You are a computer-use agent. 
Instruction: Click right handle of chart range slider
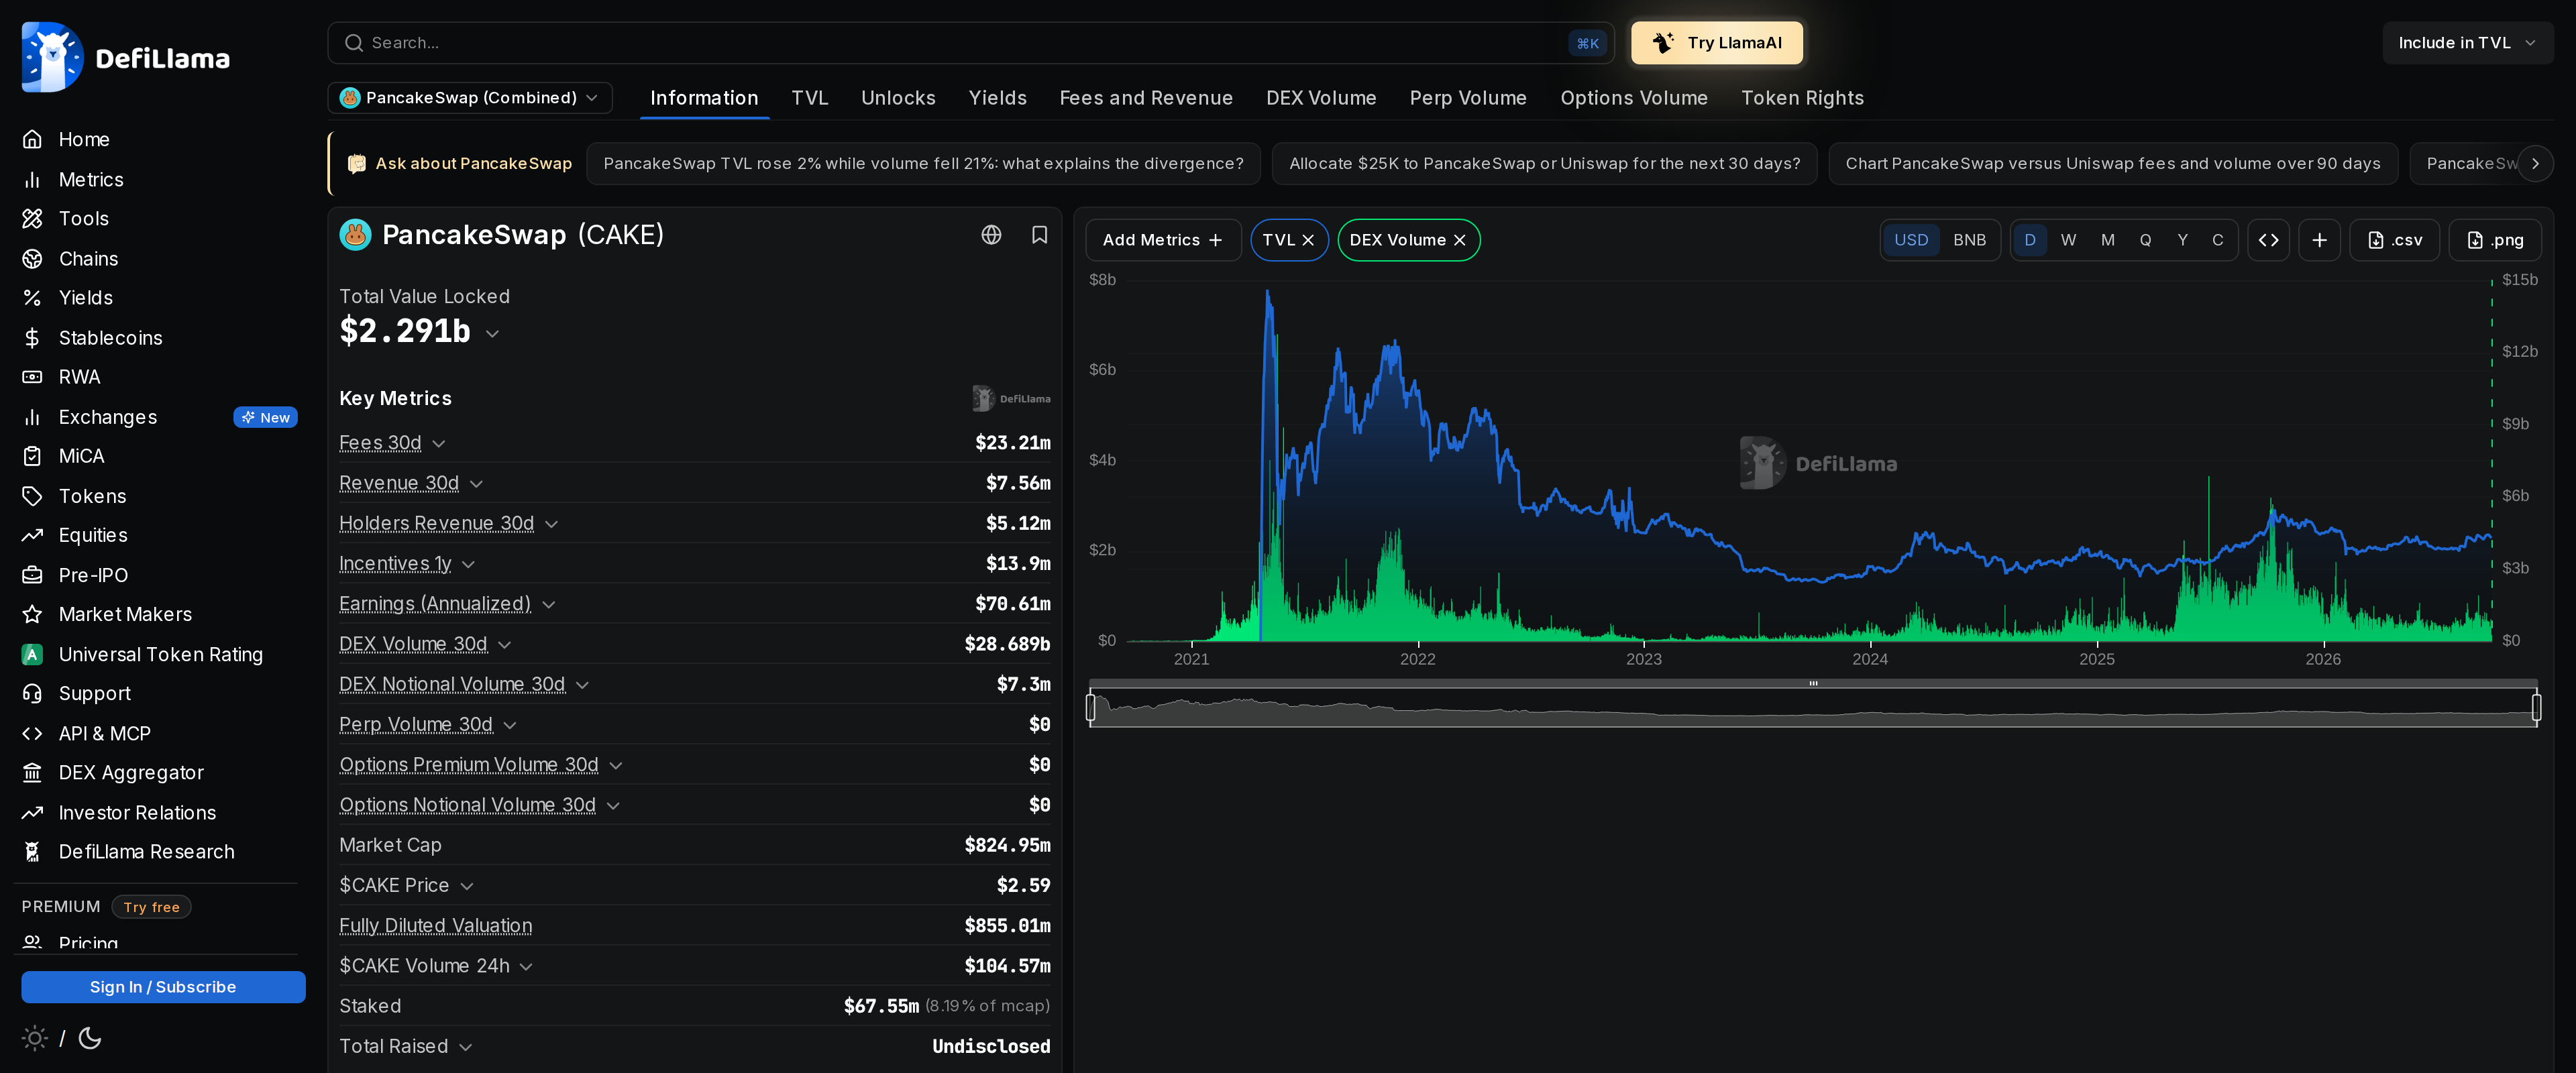[2536, 708]
